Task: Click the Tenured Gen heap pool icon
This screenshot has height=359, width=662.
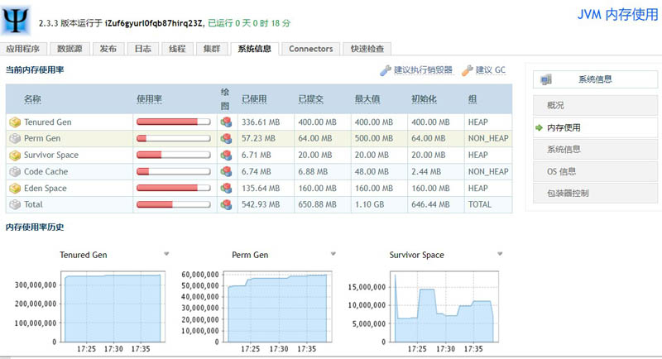Action: click(15, 122)
